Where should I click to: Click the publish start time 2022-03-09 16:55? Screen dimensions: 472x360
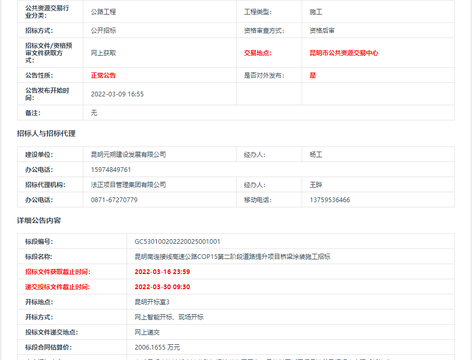click(117, 94)
